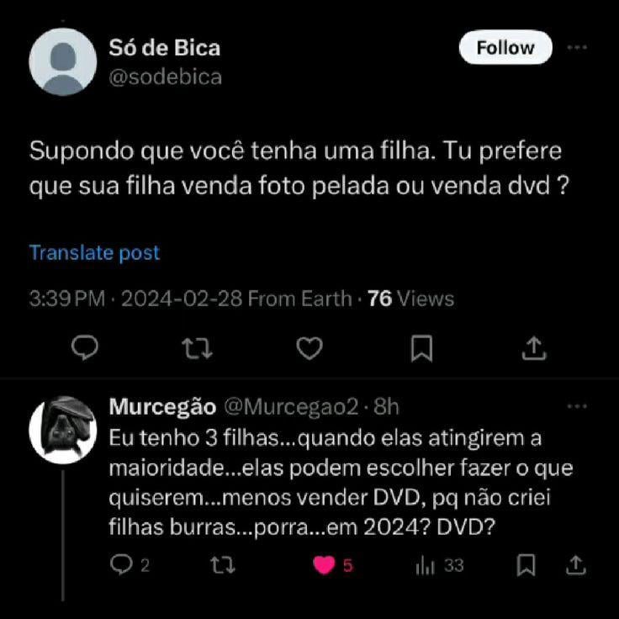Image resolution: width=619 pixels, height=619 pixels.
Task: Open the 76 Views count
Action: (x=410, y=299)
